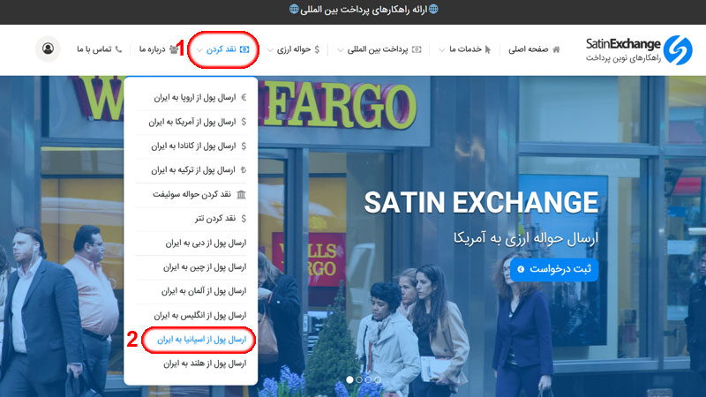Open the خدمات ما menu

click(x=465, y=49)
